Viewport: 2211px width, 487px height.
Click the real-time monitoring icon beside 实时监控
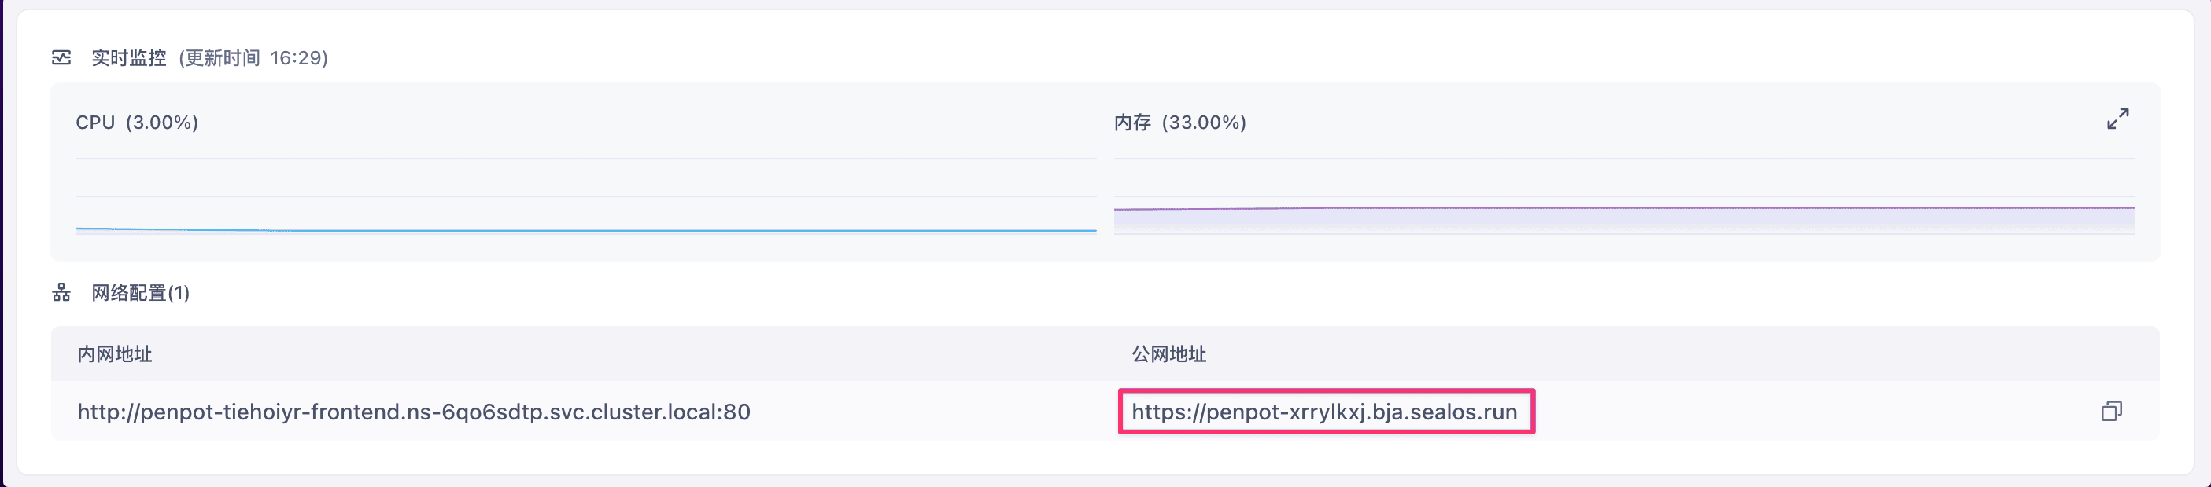point(62,57)
